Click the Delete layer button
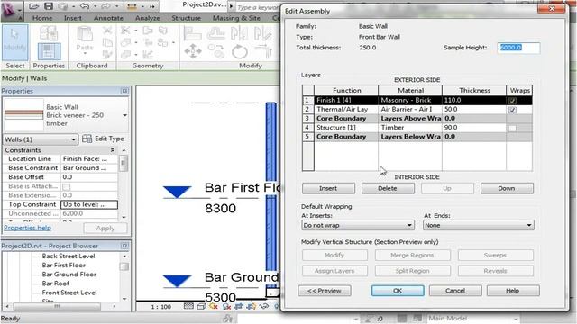 click(x=388, y=188)
